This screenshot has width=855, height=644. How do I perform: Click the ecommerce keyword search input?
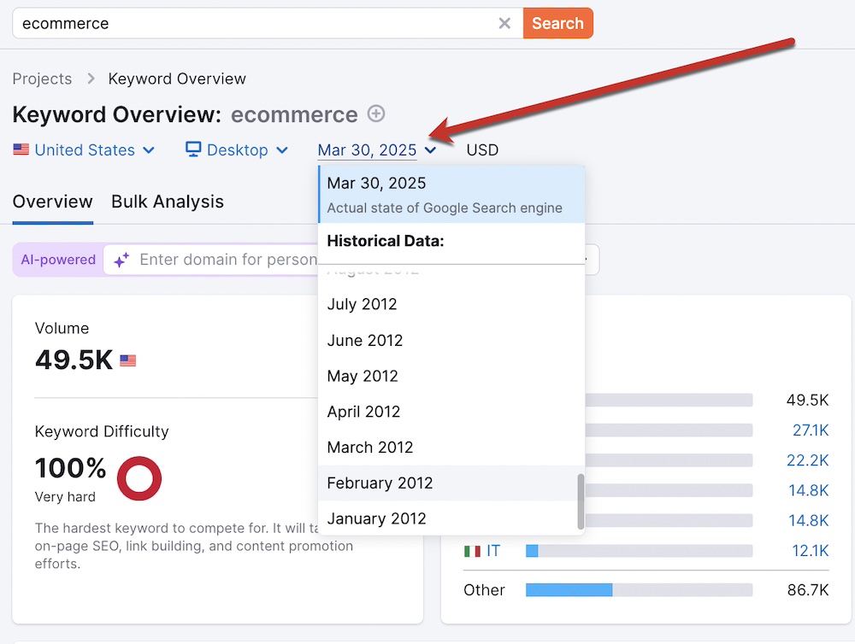pos(256,24)
